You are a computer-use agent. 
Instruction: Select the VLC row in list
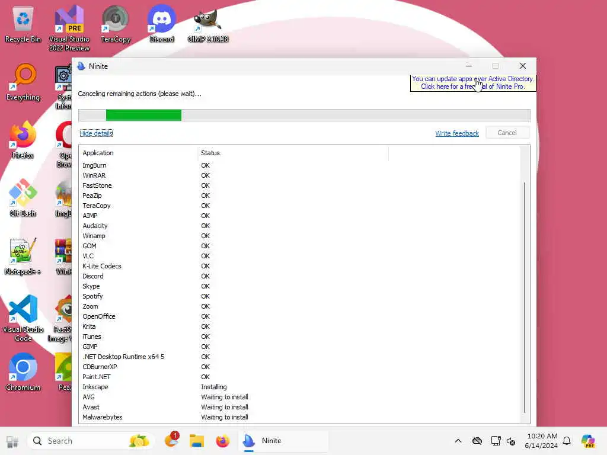pyautogui.click(x=299, y=256)
